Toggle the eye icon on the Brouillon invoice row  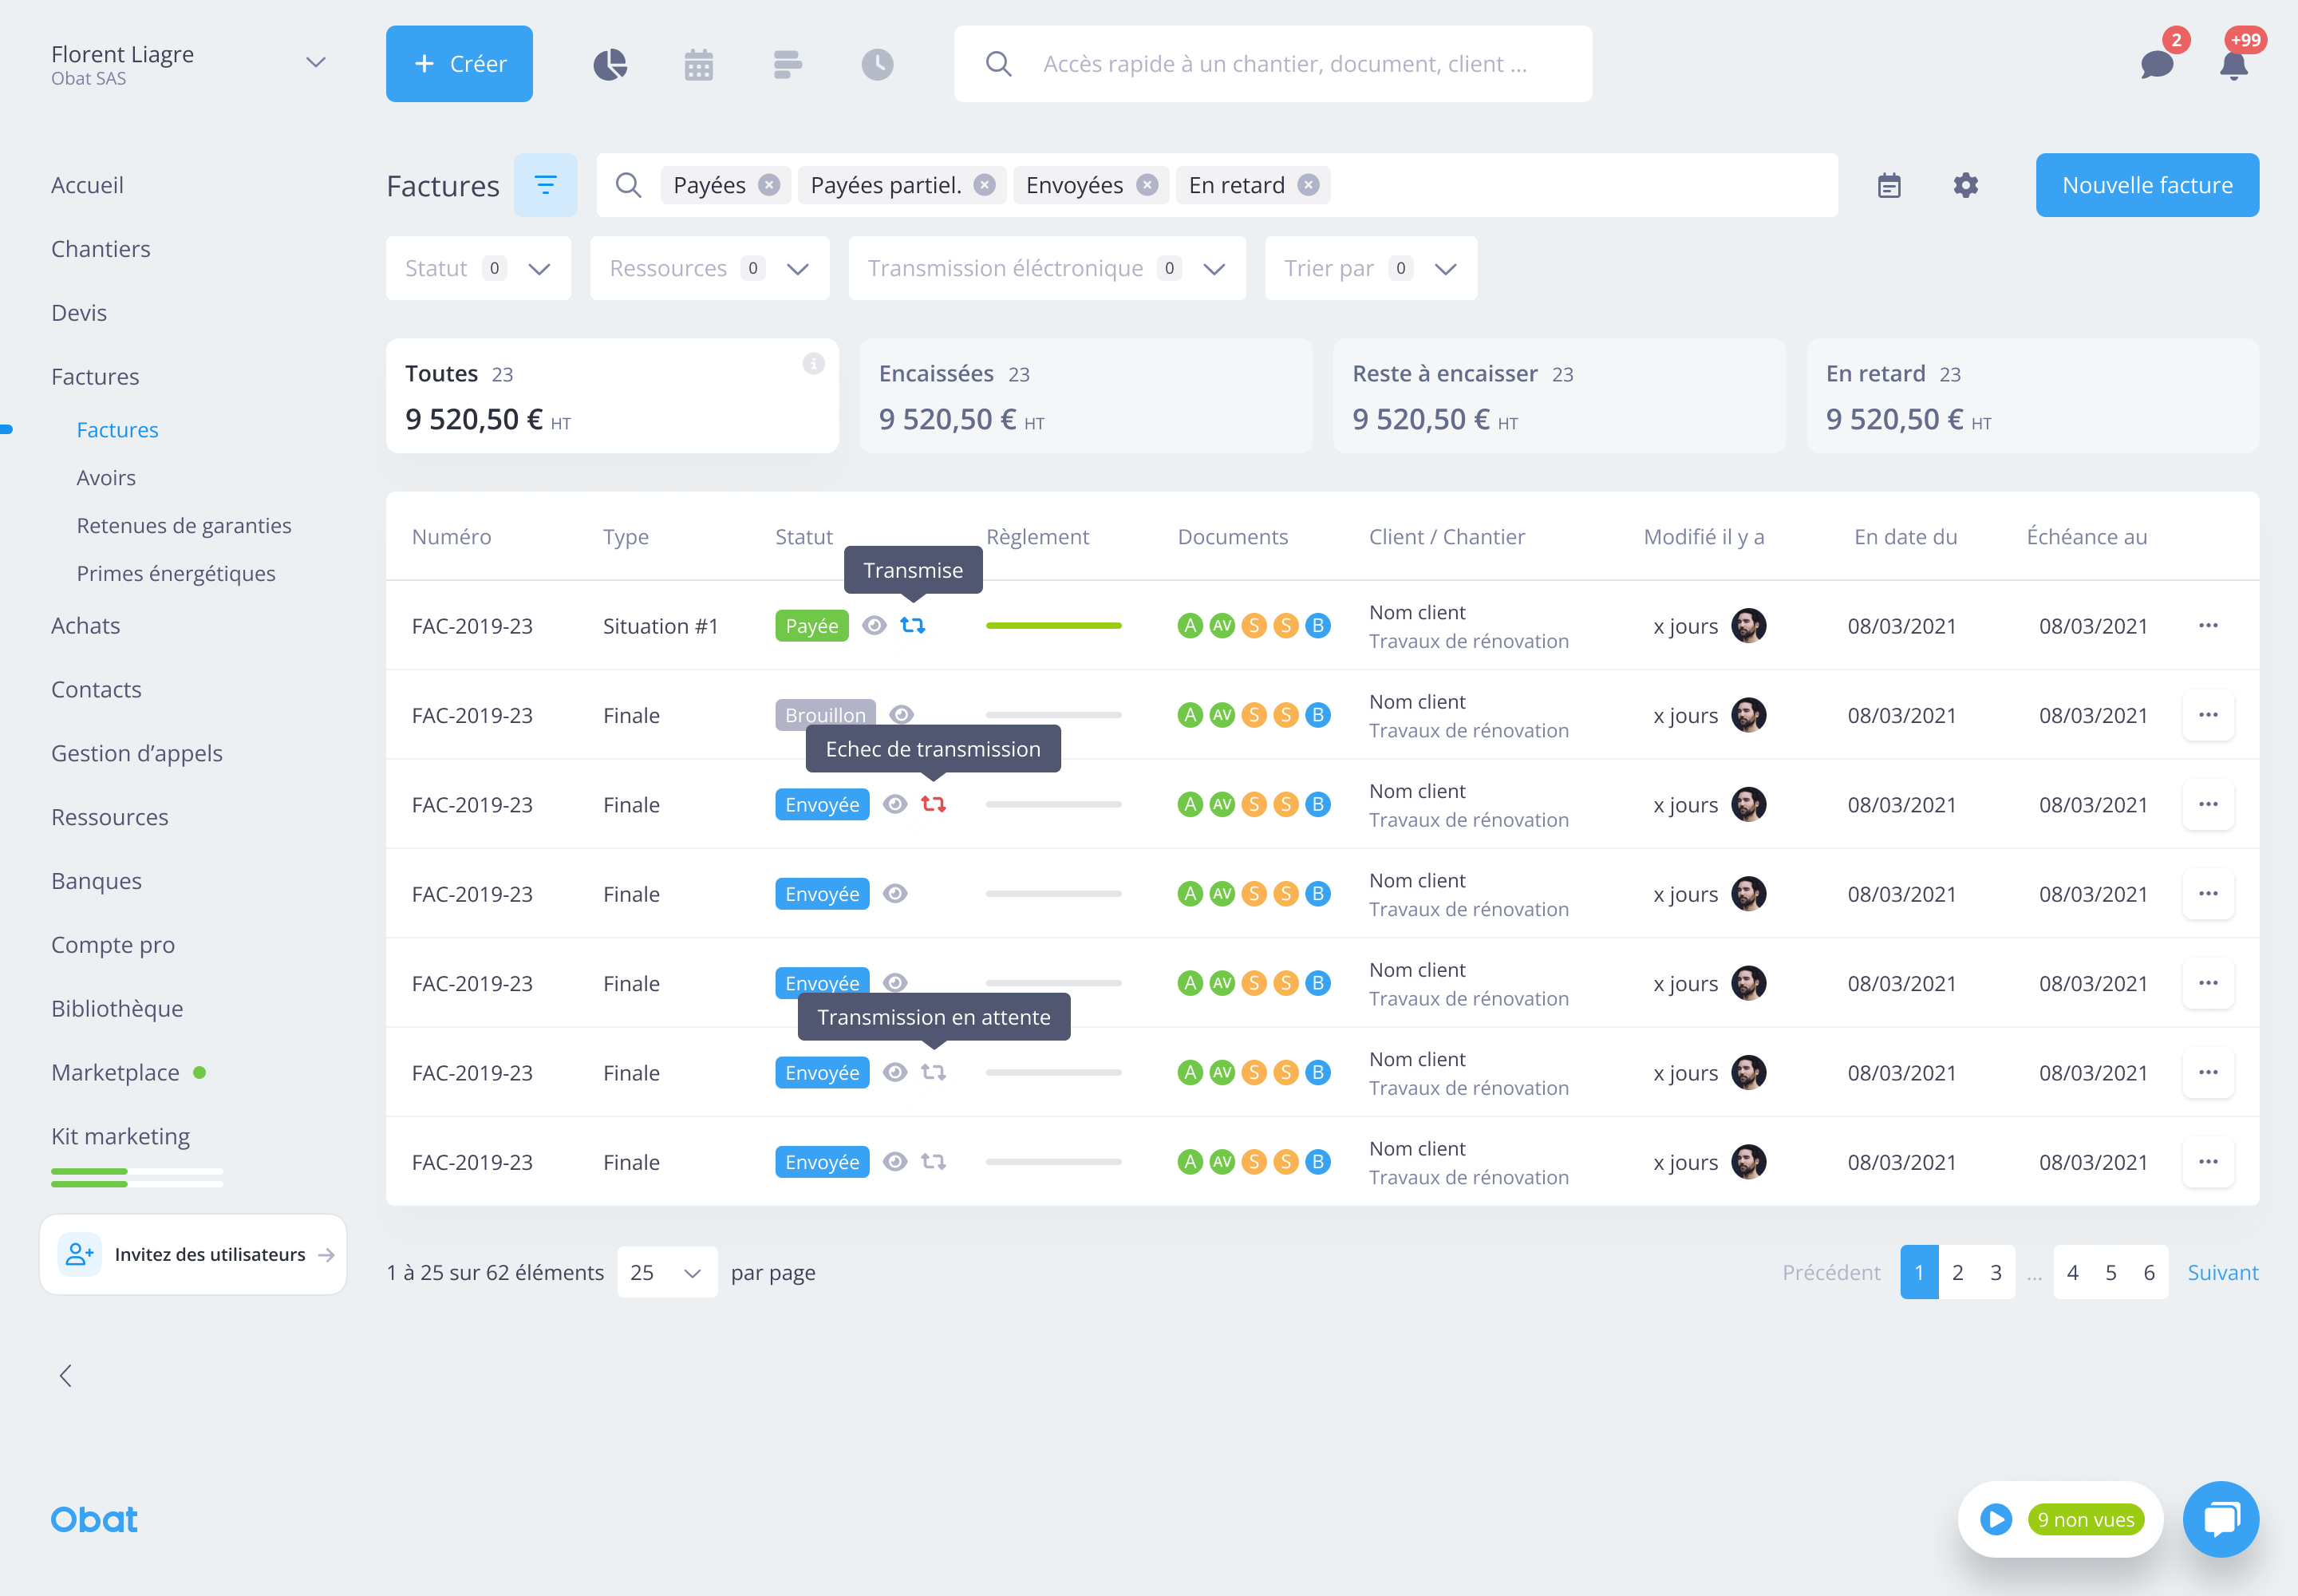[901, 714]
